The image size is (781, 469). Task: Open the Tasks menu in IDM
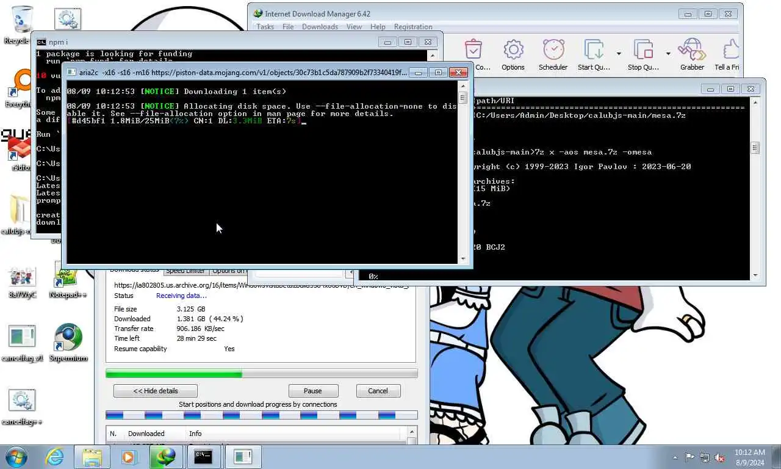(x=265, y=27)
